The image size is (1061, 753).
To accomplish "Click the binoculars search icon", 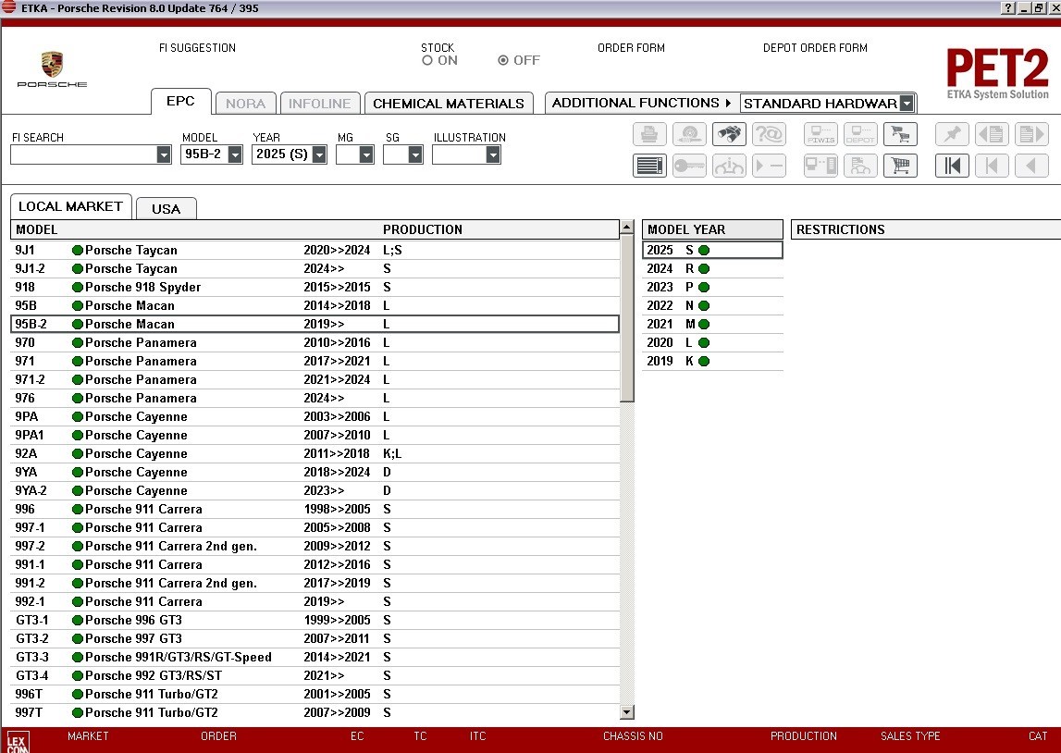I will [729, 134].
